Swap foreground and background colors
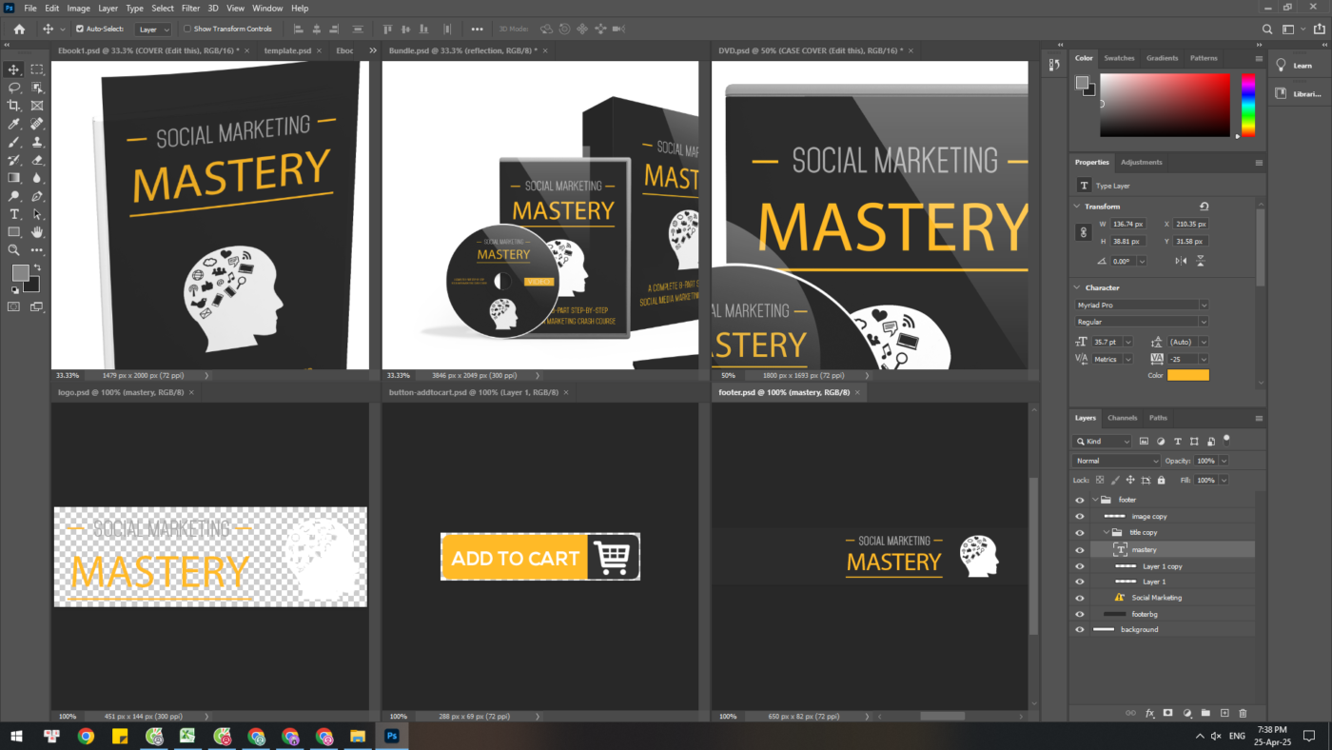1332x750 pixels. [37, 267]
